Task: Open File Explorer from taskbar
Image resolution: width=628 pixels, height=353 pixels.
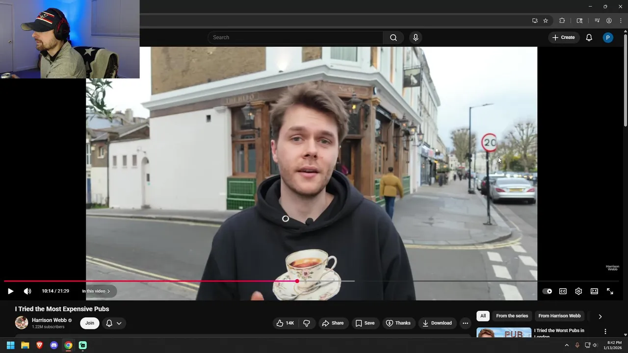Action: [25, 345]
